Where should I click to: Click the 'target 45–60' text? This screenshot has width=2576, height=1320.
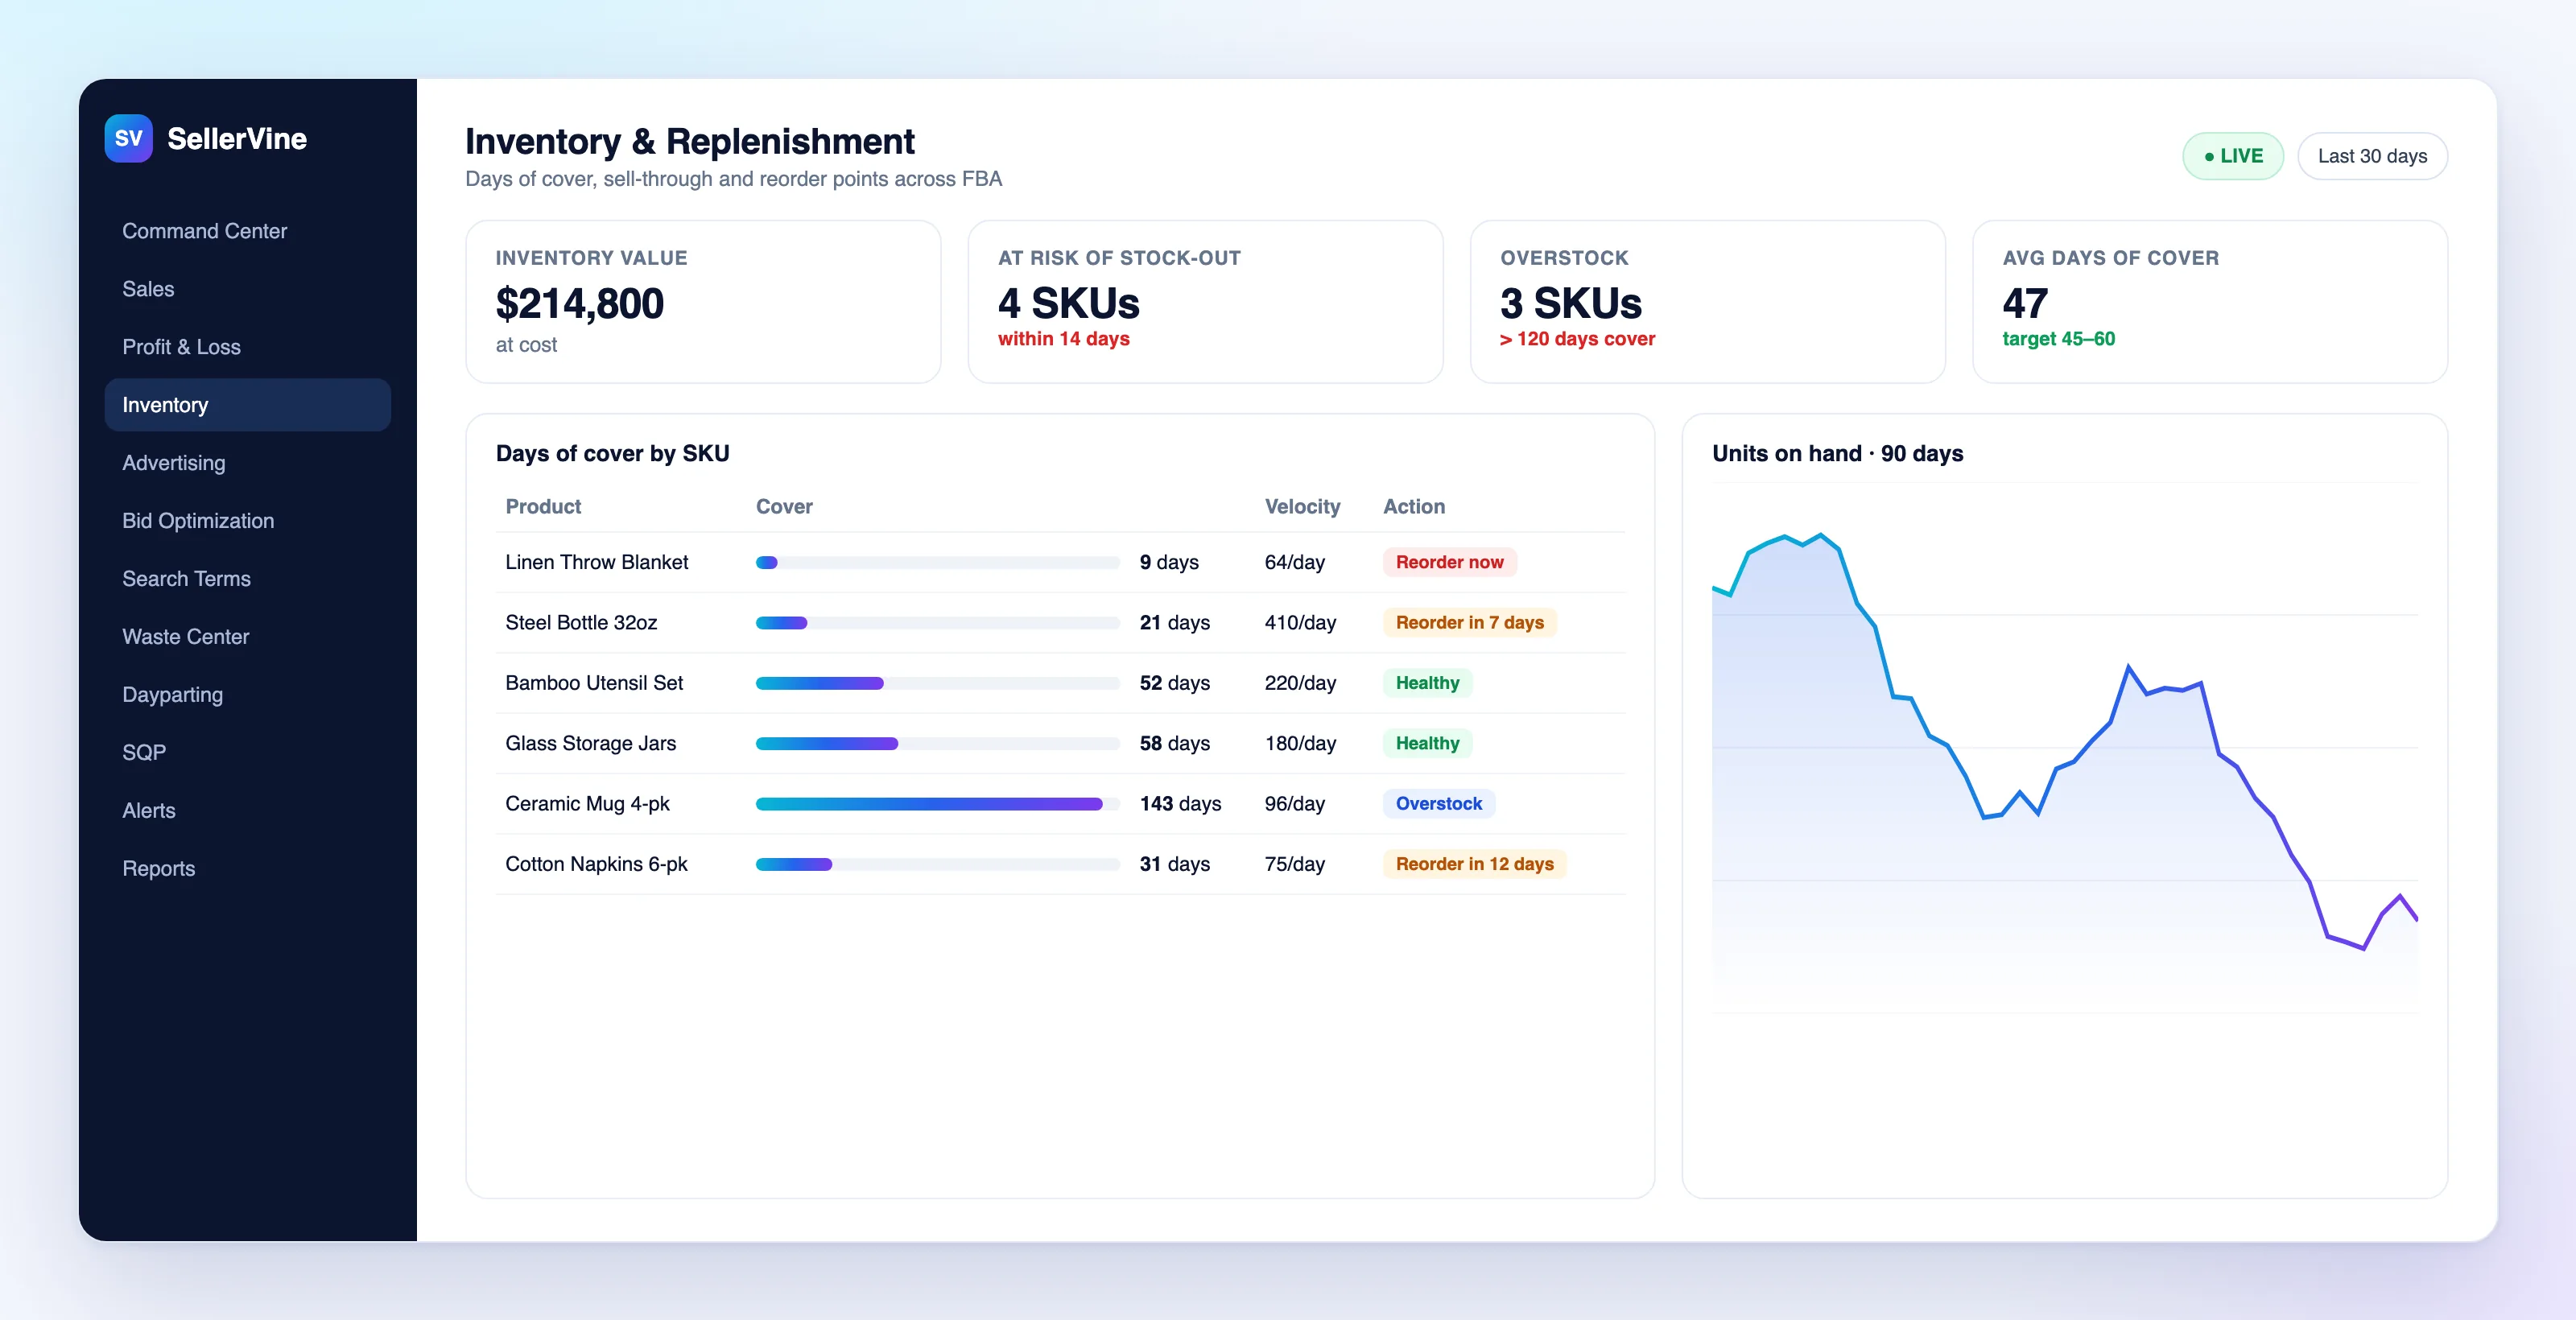click(2058, 339)
